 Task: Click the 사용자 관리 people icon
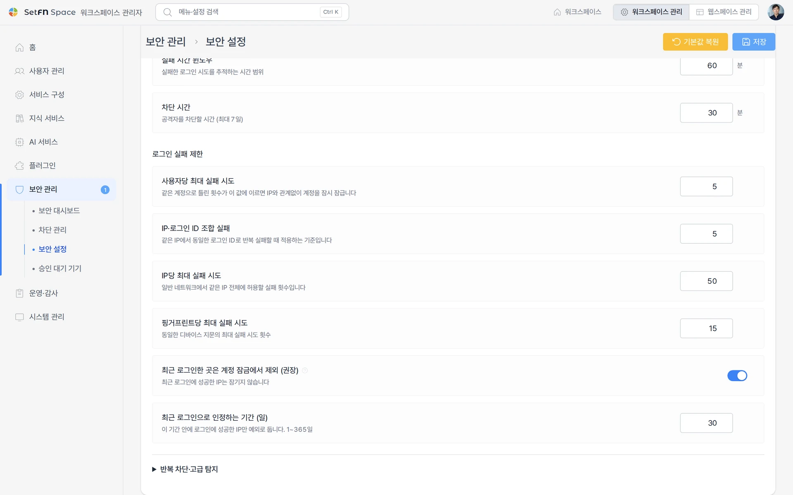[19, 71]
